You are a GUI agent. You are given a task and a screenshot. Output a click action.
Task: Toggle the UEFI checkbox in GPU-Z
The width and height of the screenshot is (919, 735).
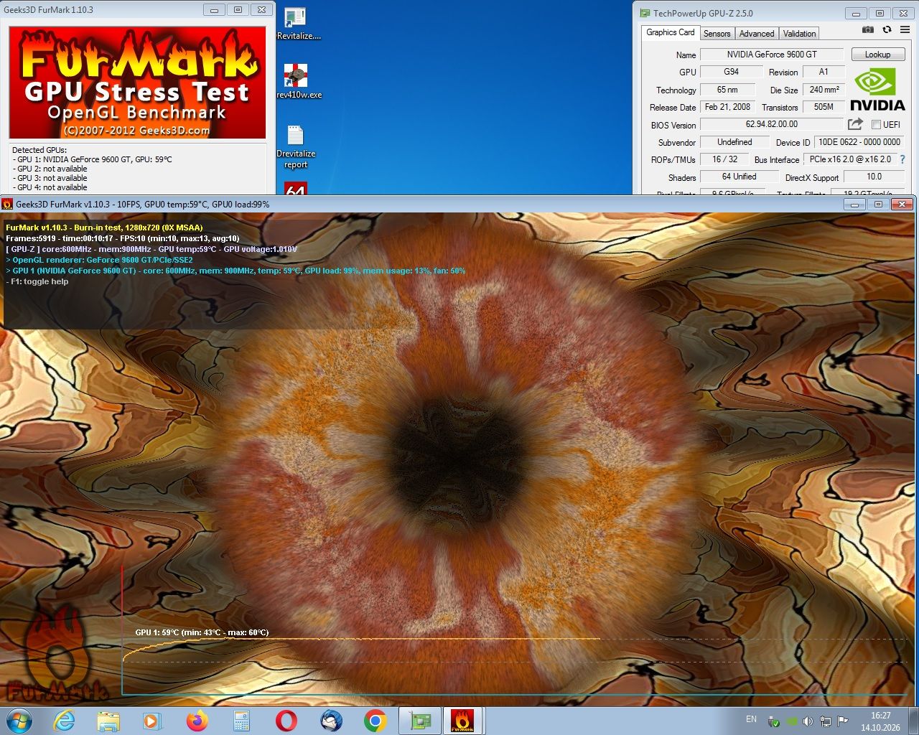click(876, 125)
